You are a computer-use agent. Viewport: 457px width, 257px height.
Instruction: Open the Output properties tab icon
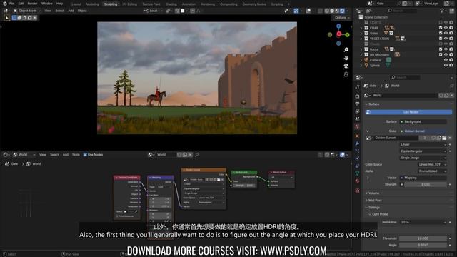357,104
